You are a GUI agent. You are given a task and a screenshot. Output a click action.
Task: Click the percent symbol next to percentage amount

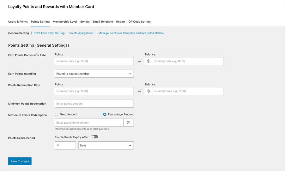click(129, 123)
